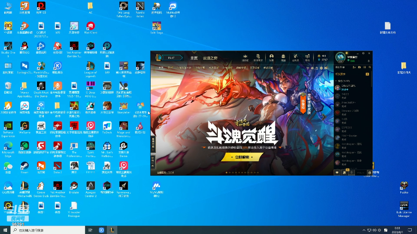
Task: Open the Wo Long Fallen Dynasty shortcut
Action: pos(124,9)
